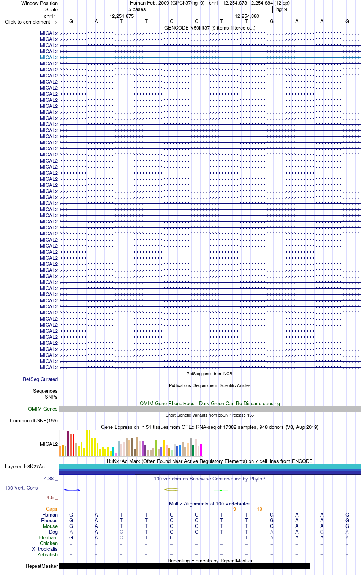Click the 'Zebrafish' alignment row label
Viewport: 361px width, 575px height.
coord(47,554)
